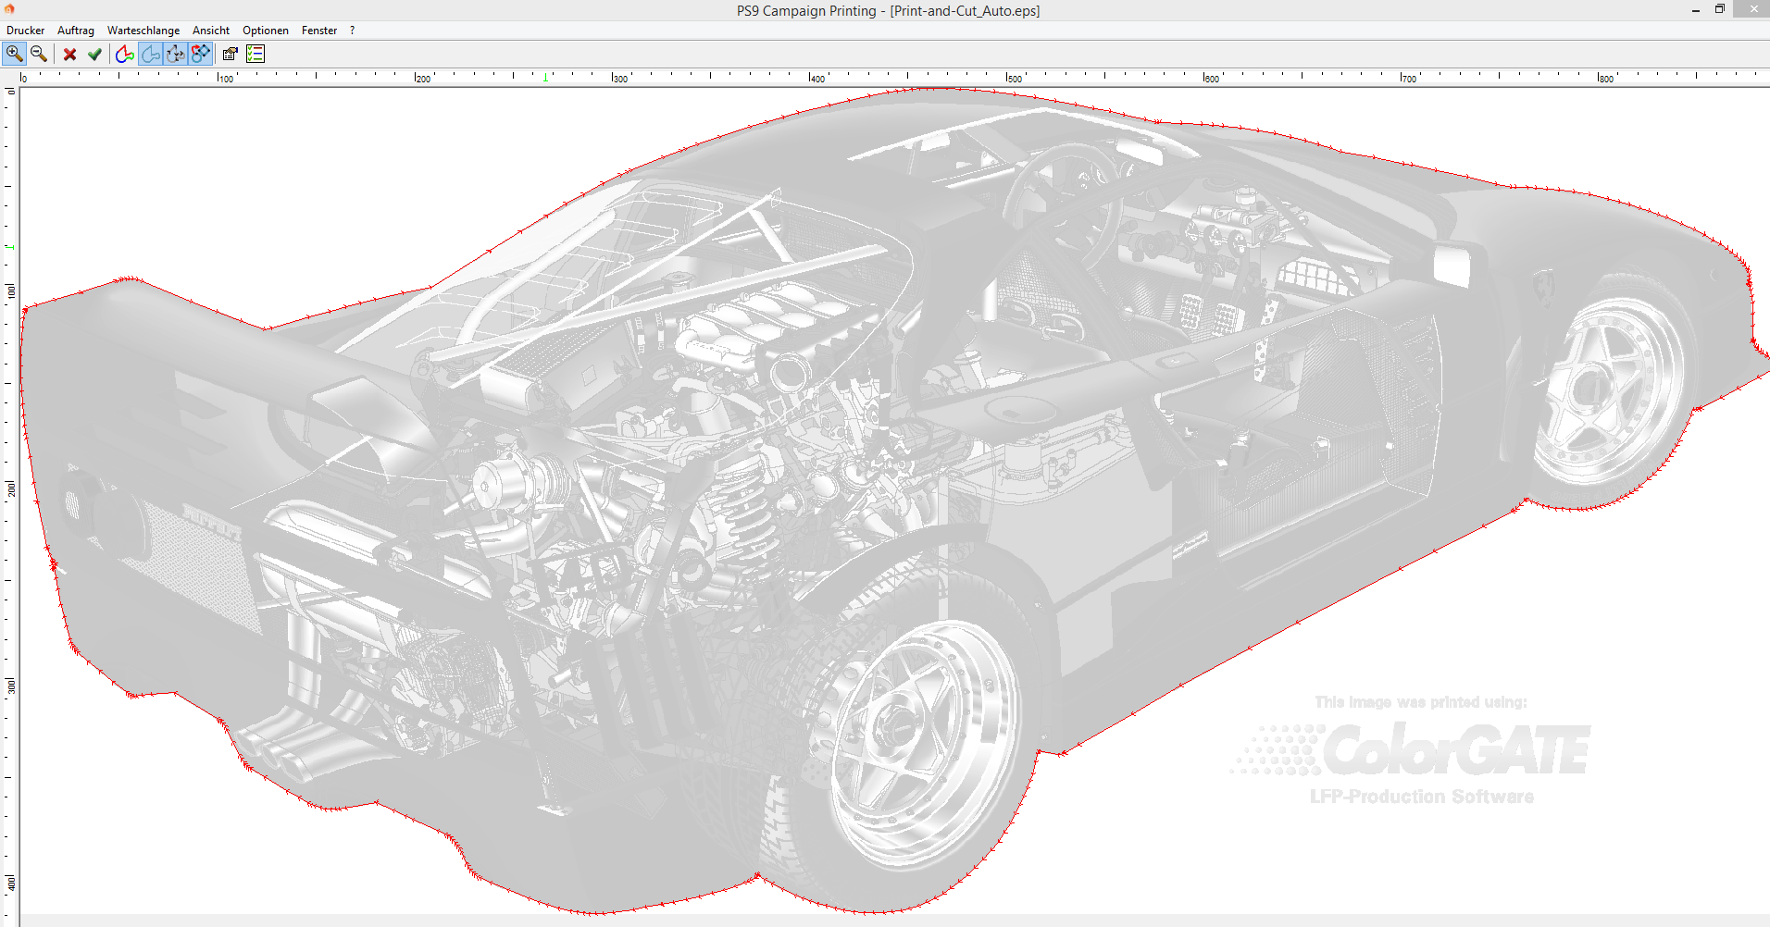Open the properties icon with hand

[x=230, y=54]
